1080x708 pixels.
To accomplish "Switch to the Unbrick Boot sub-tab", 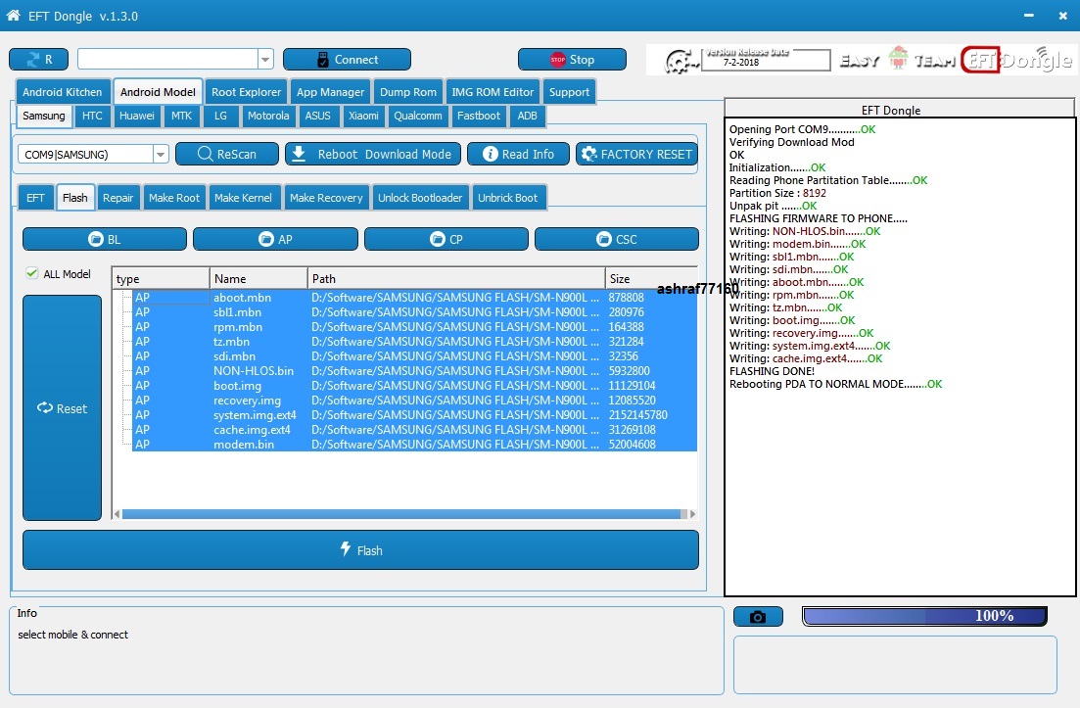I will (x=507, y=198).
